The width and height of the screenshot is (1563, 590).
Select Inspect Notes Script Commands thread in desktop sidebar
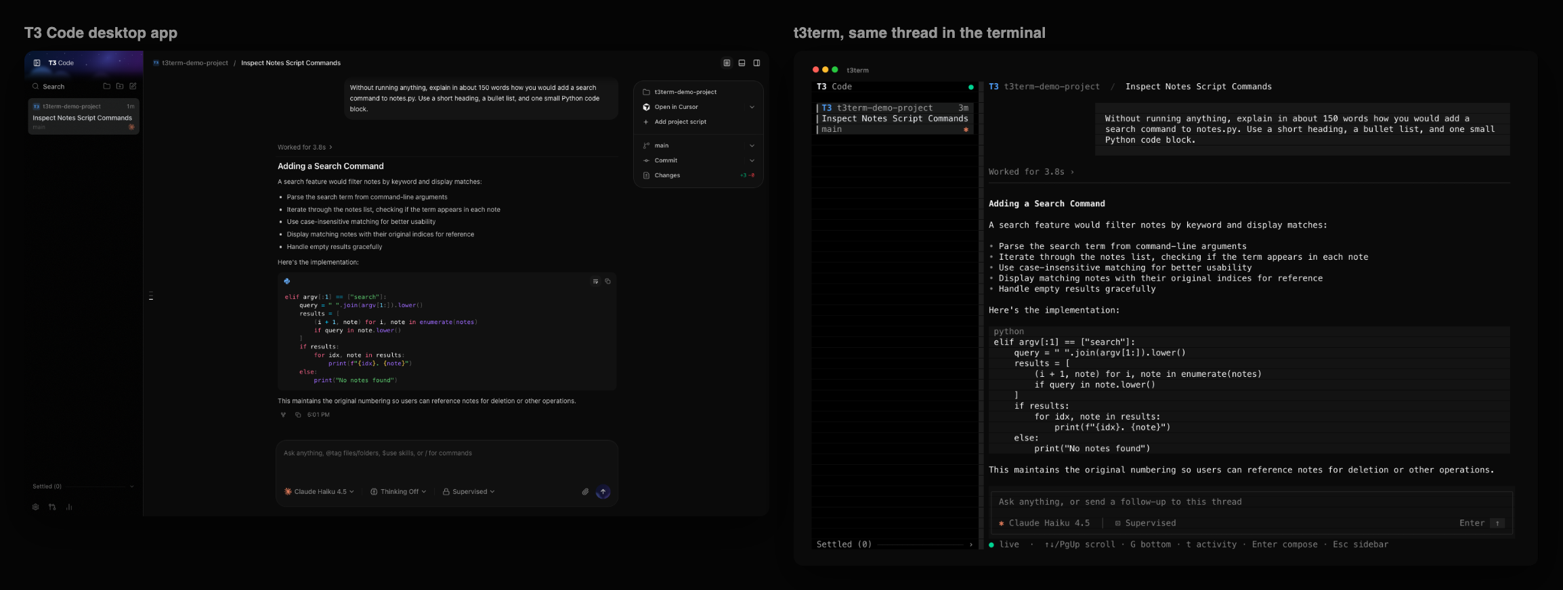[83, 116]
